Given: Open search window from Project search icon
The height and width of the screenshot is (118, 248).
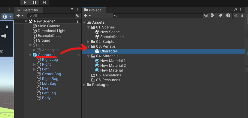Looking at the screenshot, I should 206,16.
